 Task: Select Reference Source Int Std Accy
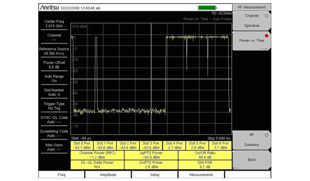coord(54,51)
